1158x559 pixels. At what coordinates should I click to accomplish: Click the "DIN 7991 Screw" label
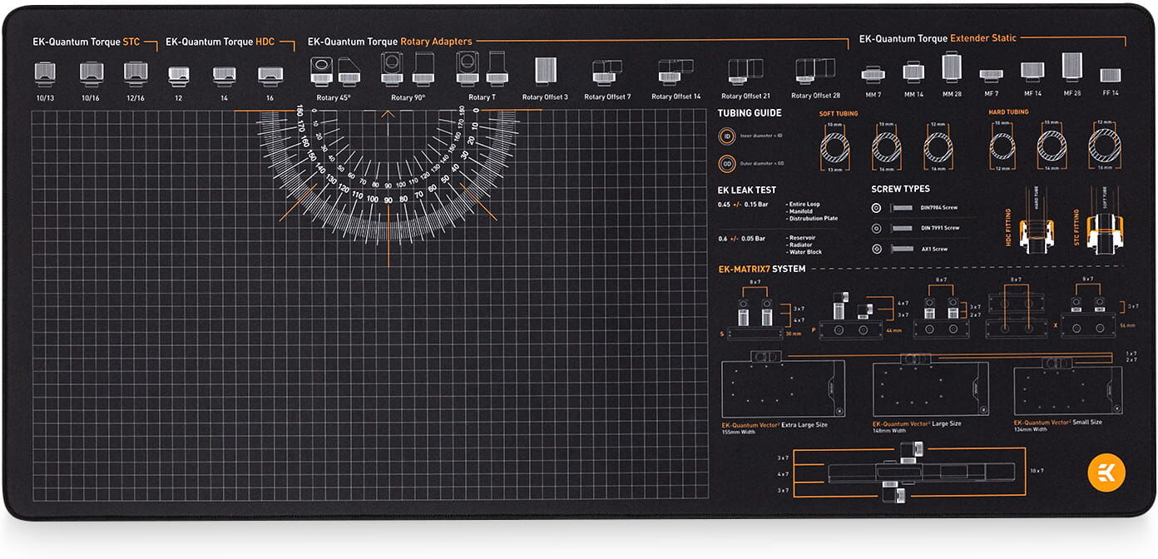(940, 228)
